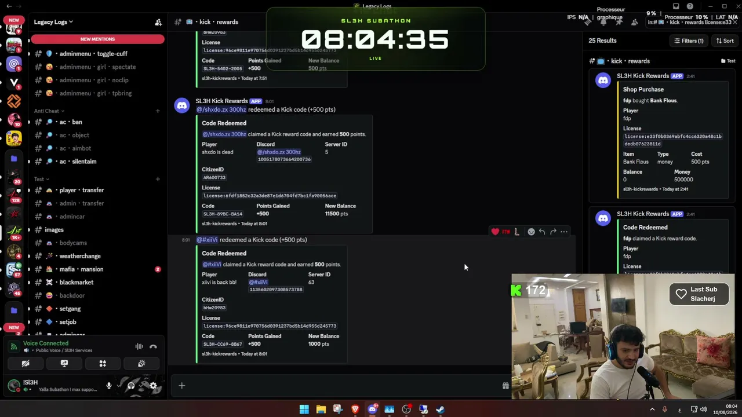Create a channel in Test category
This screenshot has height=417, width=742.
(x=158, y=179)
